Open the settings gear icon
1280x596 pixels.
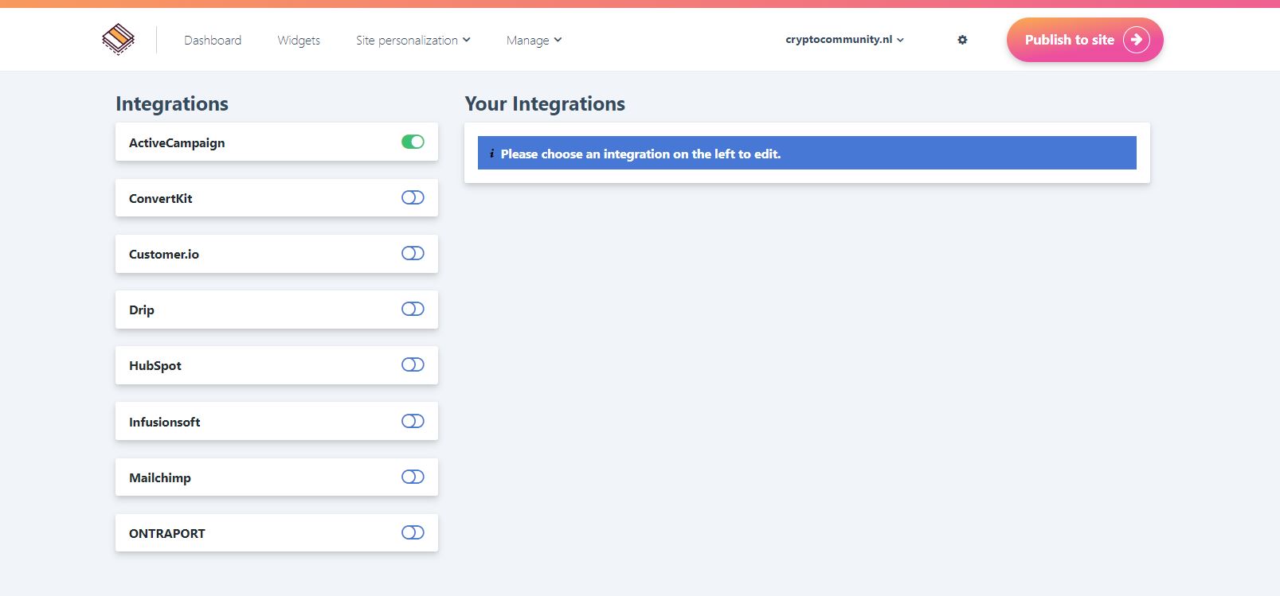pos(962,40)
